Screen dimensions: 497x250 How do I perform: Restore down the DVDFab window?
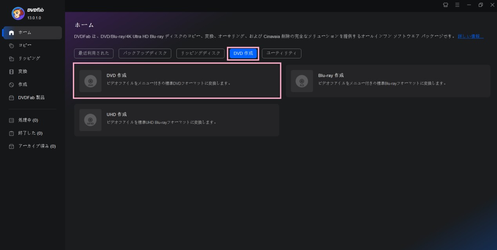coord(481,5)
